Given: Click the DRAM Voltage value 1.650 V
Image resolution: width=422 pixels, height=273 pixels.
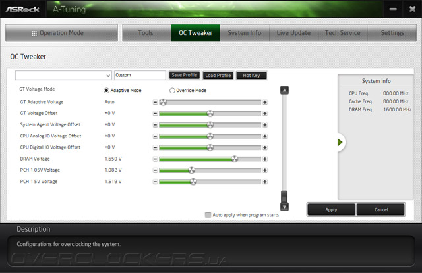Looking at the screenshot, I should 113,159.
